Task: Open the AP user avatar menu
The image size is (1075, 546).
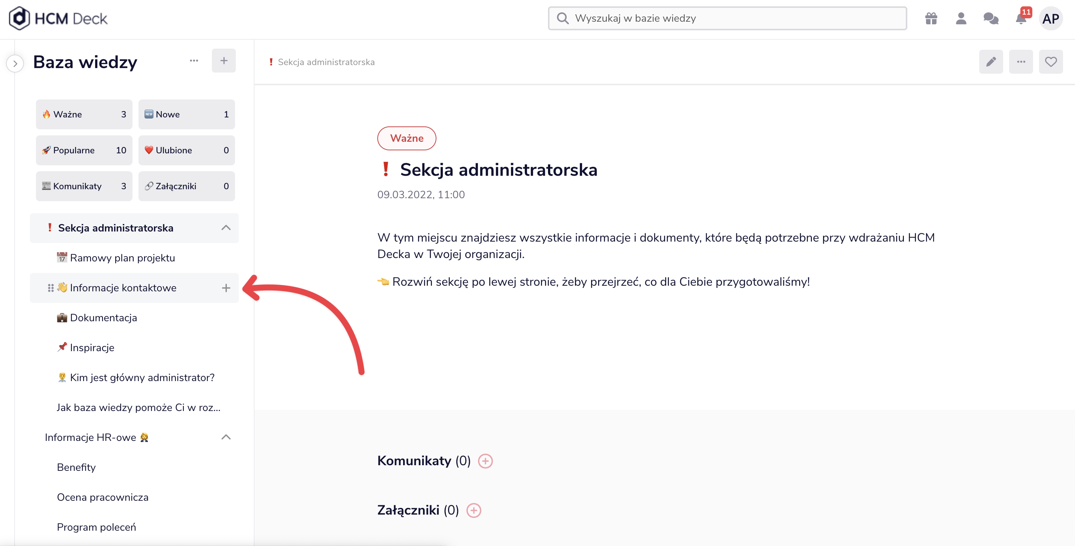Action: coord(1050,19)
